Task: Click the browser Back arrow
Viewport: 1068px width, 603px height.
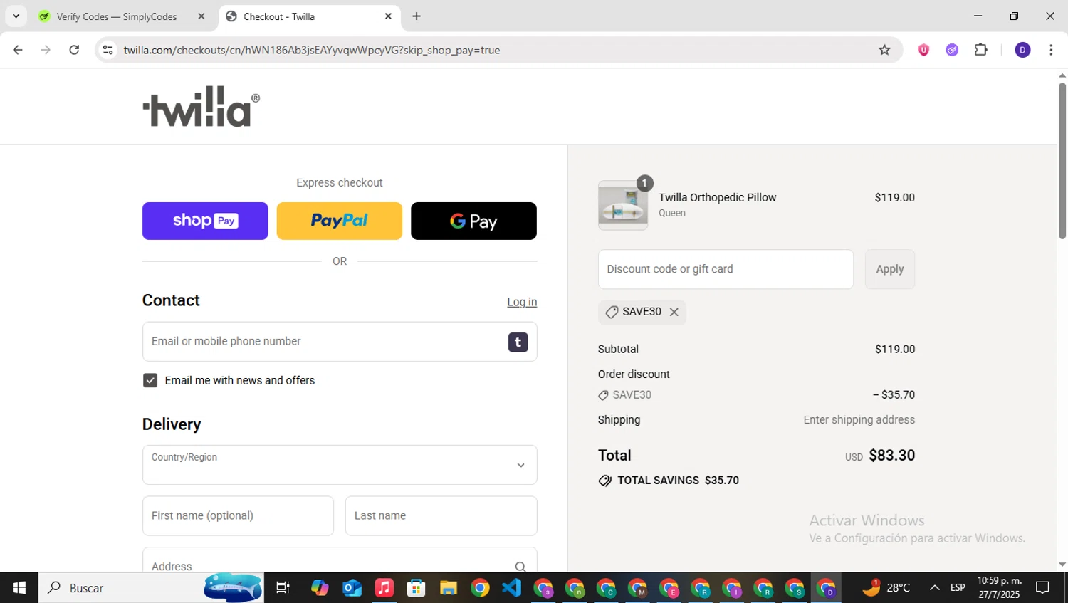Action: (x=18, y=50)
